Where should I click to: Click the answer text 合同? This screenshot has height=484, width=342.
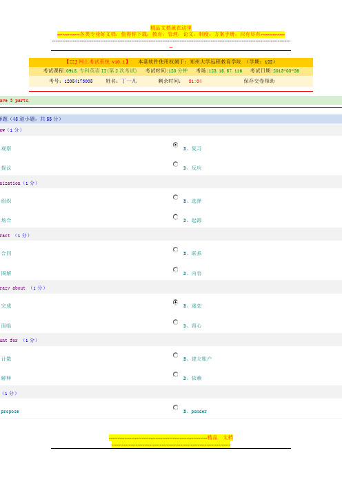[x=6, y=254]
